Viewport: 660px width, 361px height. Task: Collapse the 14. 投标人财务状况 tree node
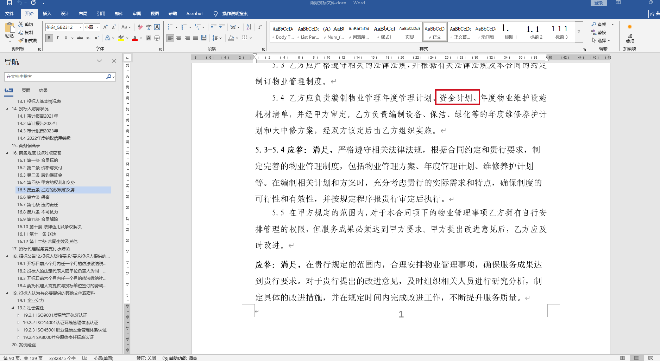tap(7, 109)
